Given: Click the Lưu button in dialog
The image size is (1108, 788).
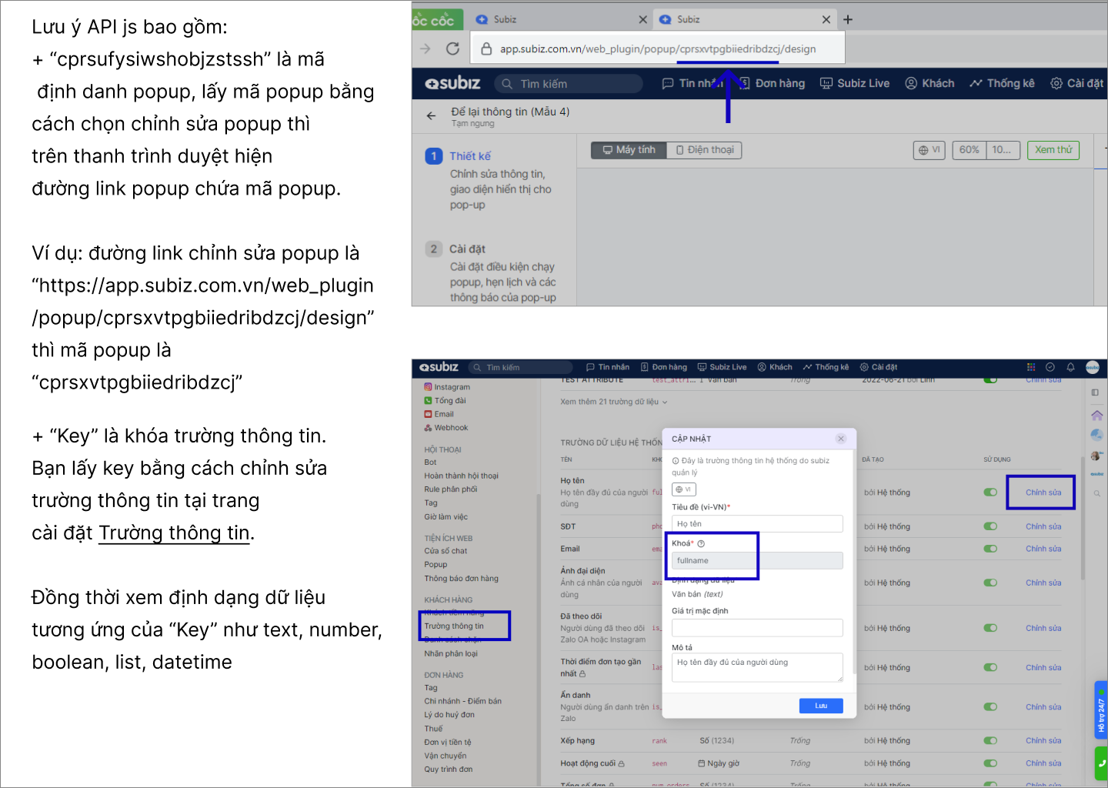Looking at the screenshot, I should point(821,706).
